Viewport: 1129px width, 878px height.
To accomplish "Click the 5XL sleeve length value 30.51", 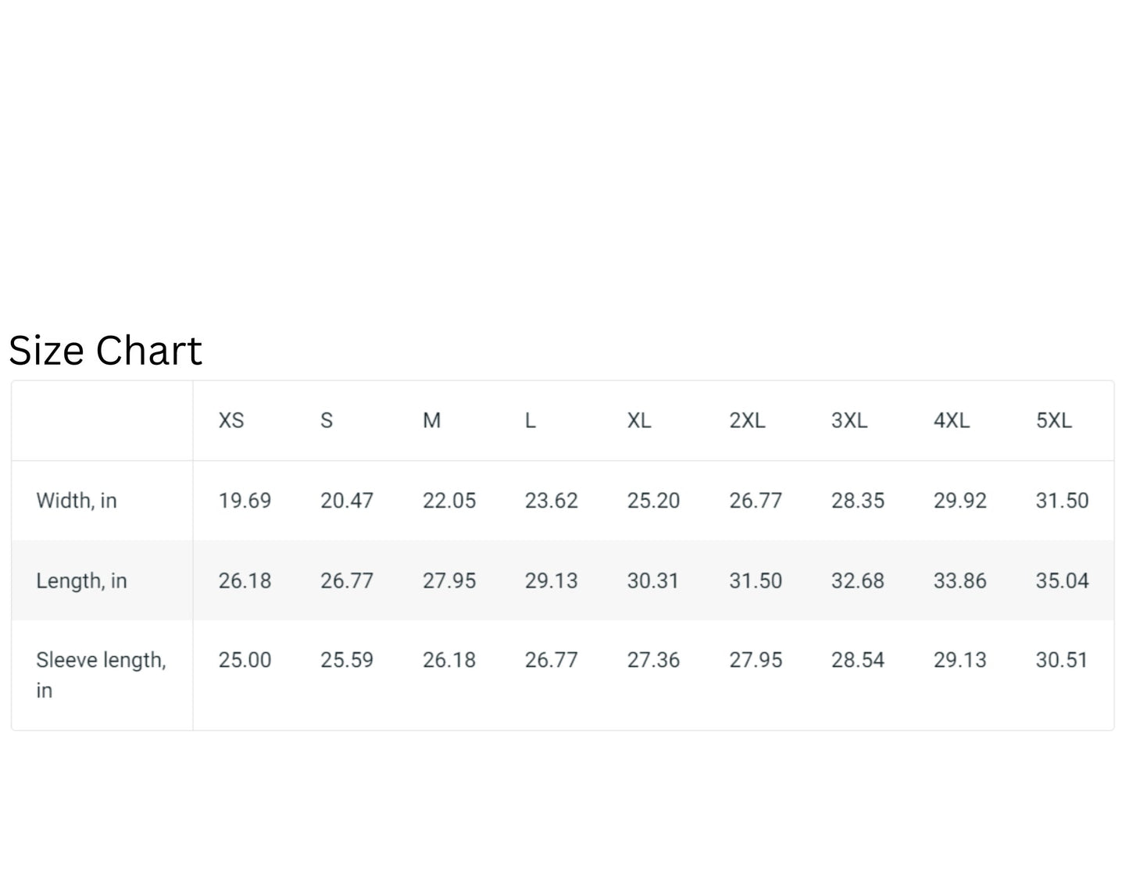I will pyautogui.click(x=1062, y=660).
